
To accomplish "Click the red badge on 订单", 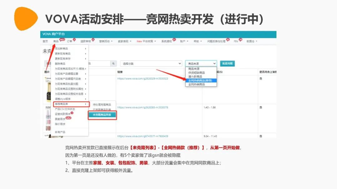I will click(74, 39).
